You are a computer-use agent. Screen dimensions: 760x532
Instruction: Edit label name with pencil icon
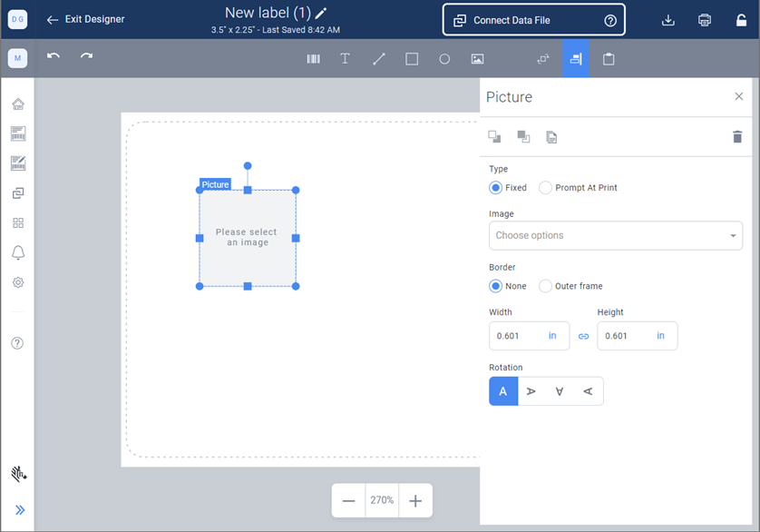(321, 14)
